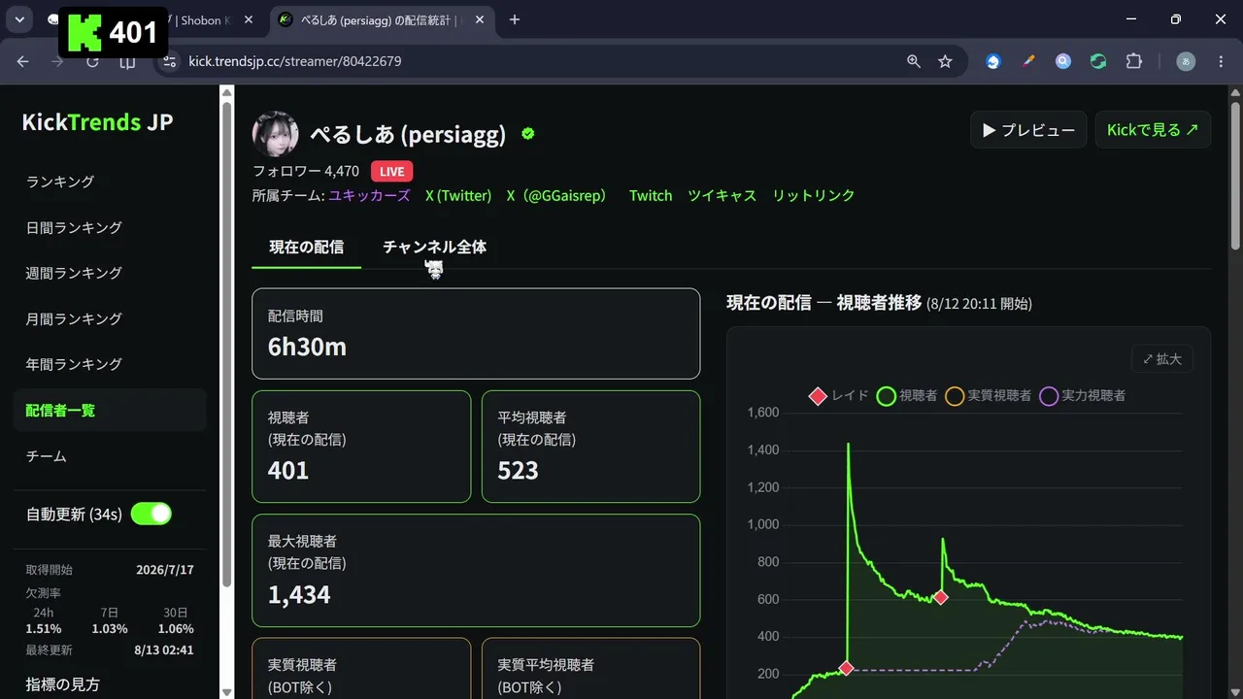This screenshot has width=1243, height=699.
Task: Click the purple magnifier extension icon
Action: [x=1063, y=61]
